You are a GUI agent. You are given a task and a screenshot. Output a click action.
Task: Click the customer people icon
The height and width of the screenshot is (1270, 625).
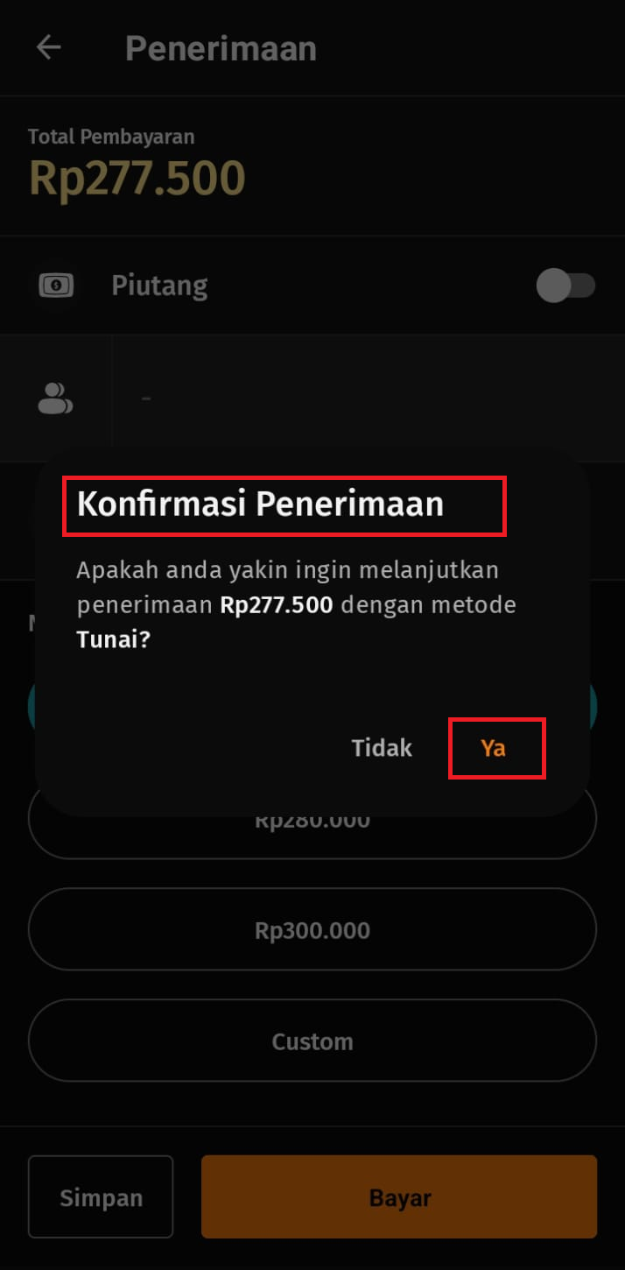coord(55,398)
